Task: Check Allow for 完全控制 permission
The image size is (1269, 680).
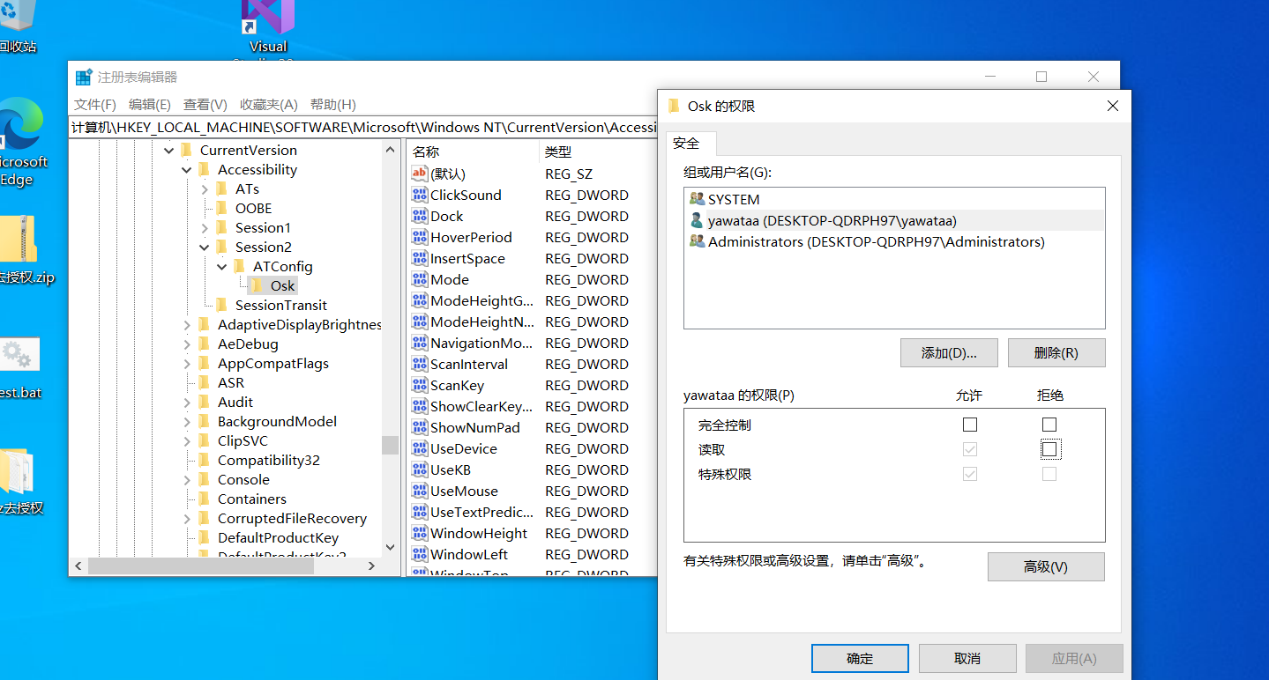Action: [x=970, y=425]
